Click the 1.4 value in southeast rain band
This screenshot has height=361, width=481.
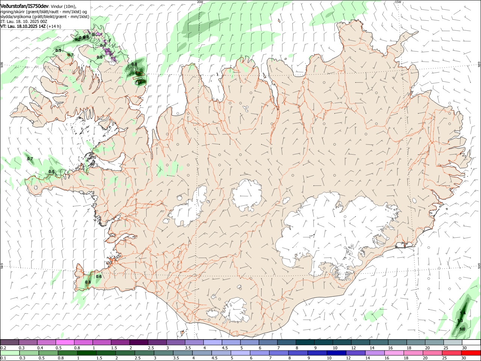(x=463, y=313)
